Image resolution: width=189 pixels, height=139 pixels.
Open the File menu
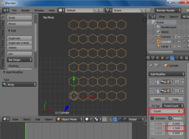14,10
